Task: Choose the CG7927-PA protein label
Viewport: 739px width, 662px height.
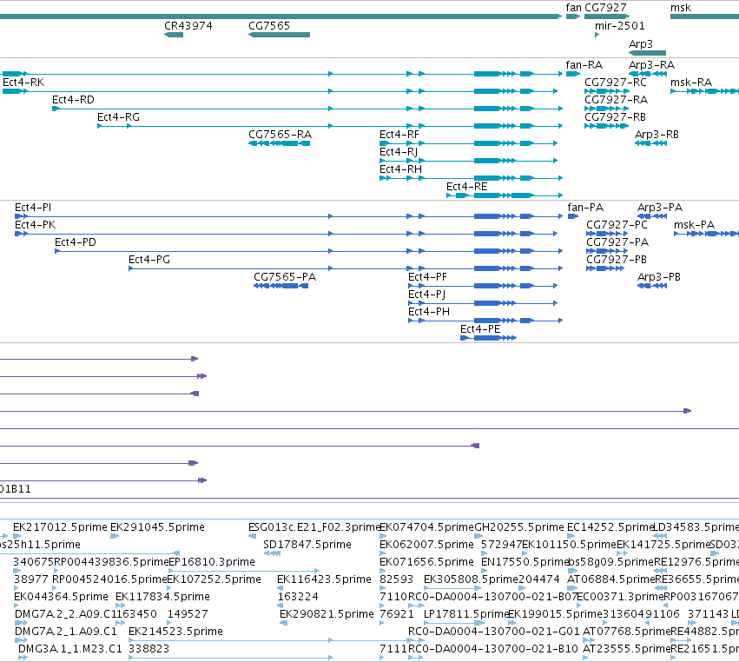Action: coord(617,242)
